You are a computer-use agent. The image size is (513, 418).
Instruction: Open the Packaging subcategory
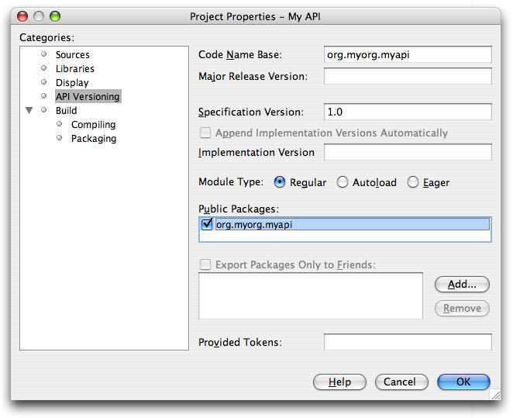(93, 139)
